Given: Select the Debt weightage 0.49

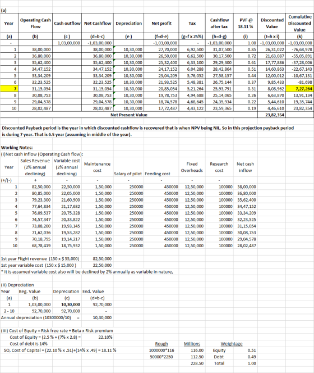Looking at the screenshot, I should coord(252,357).
